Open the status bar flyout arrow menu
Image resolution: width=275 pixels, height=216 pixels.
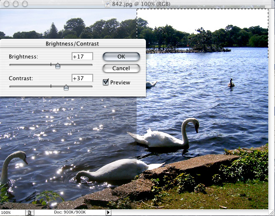(x=108, y=213)
